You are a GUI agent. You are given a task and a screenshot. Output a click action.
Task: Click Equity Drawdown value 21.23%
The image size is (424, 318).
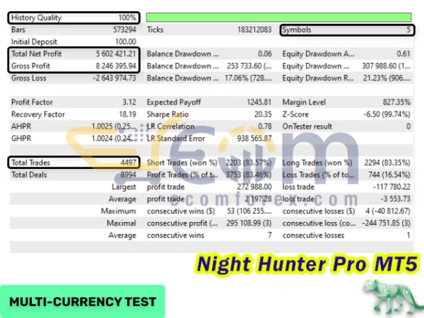[x=387, y=78]
